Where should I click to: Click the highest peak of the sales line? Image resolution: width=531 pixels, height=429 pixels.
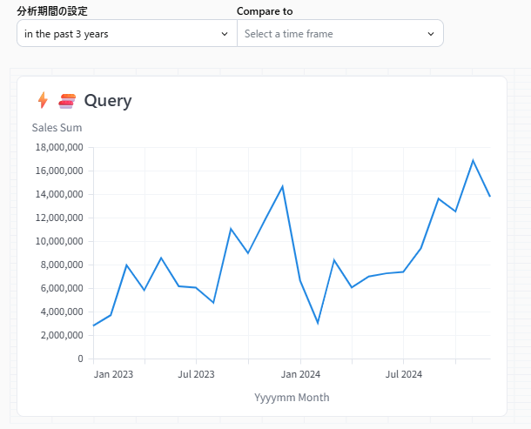473,160
